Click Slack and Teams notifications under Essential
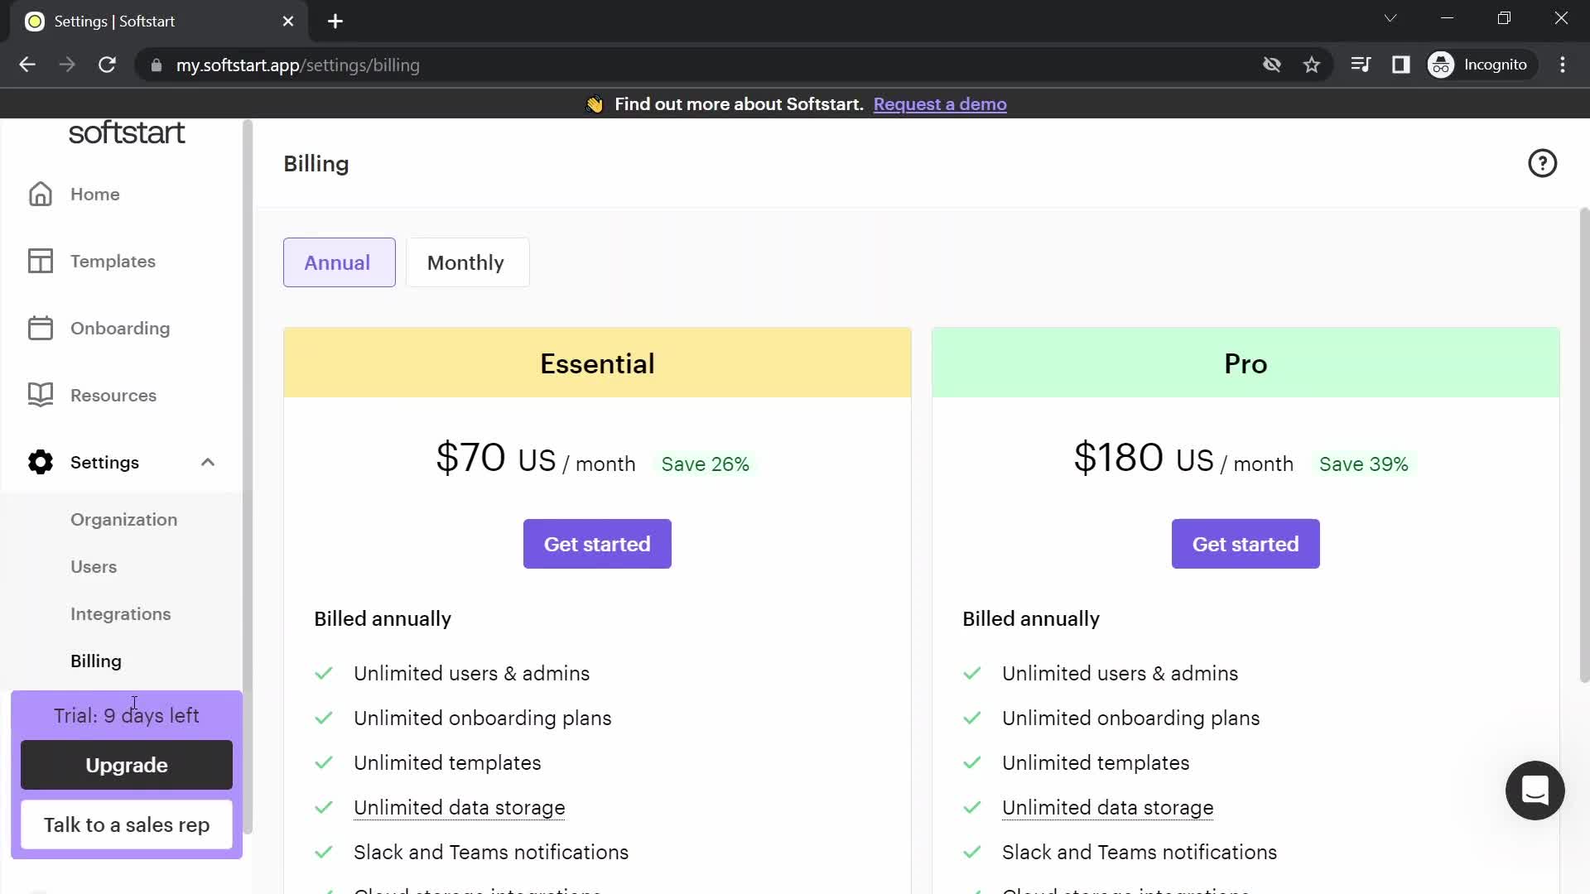Viewport: 1590px width, 894px height. pyautogui.click(x=491, y=852)
